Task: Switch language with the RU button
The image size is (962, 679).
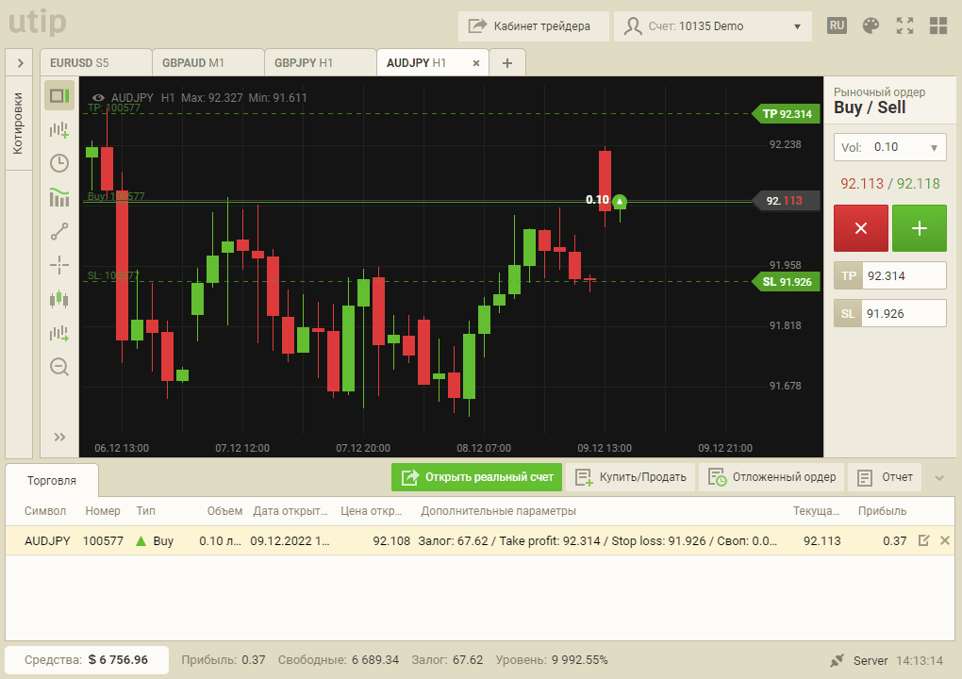Action: coord(837,25)
